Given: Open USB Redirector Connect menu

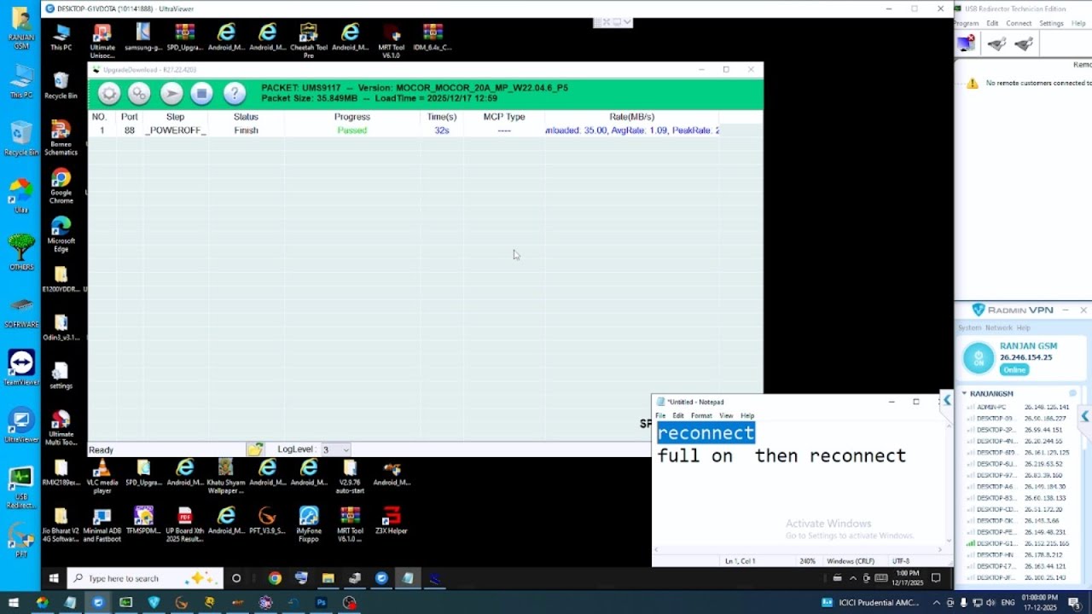Looking at the screenshot, I should tap(1019, 23).
